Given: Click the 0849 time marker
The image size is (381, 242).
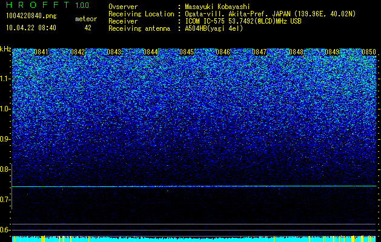Looking at the screenshot, I should [x=332, y=52].
